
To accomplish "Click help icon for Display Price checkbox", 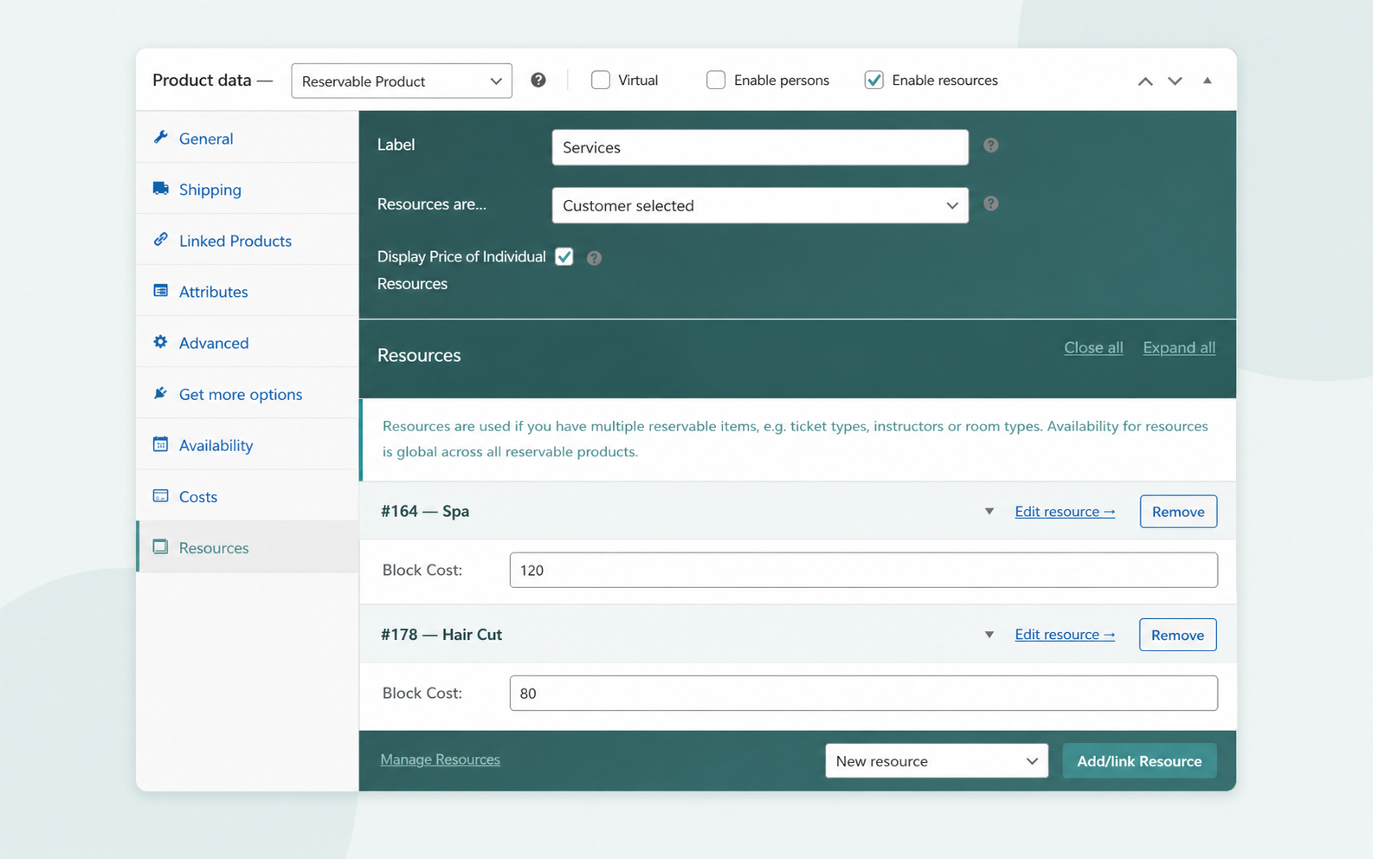I will coord(594,258).
